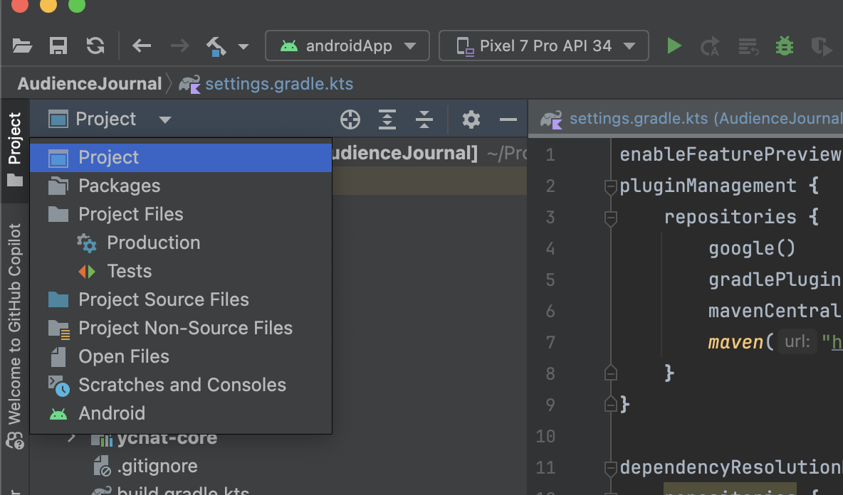The height and width of the screenshot is (495, 843).
Task: Sync project with Gradle files
Action: click(94, 46)
